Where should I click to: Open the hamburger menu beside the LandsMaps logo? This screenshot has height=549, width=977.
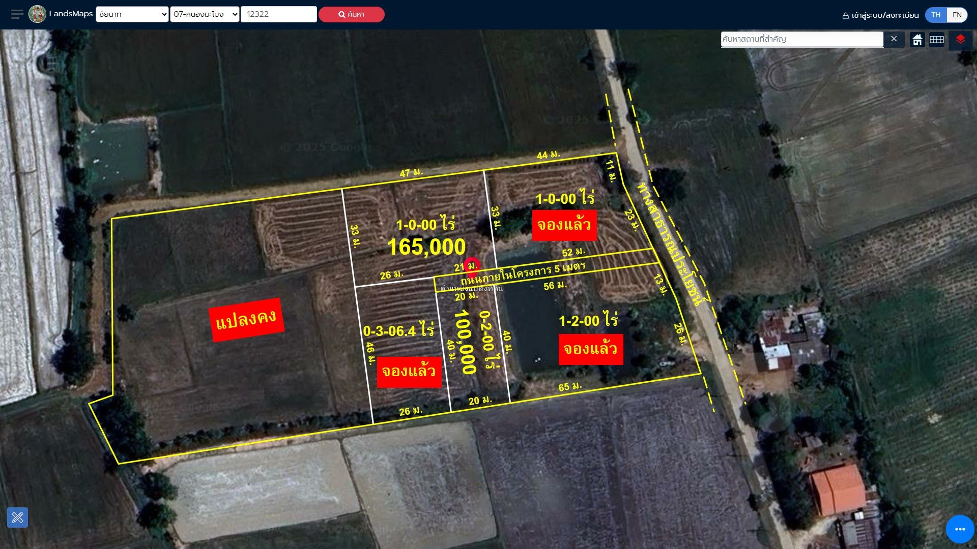(x=17, y=14)
